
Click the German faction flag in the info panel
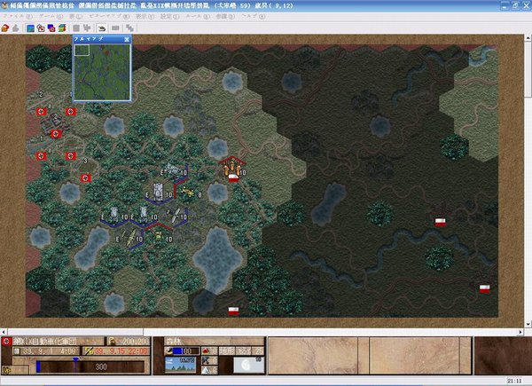(6, 342)
